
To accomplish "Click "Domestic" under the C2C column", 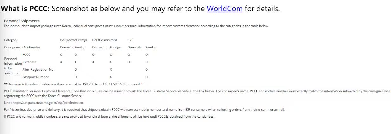I will tap(134, 48).
